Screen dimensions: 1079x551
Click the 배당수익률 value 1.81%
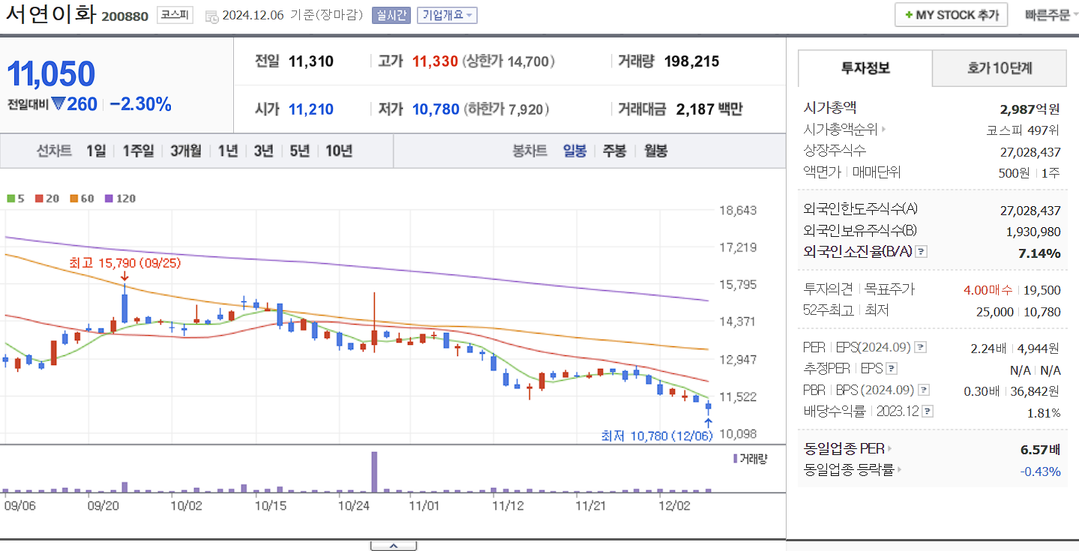(1044, 412)
